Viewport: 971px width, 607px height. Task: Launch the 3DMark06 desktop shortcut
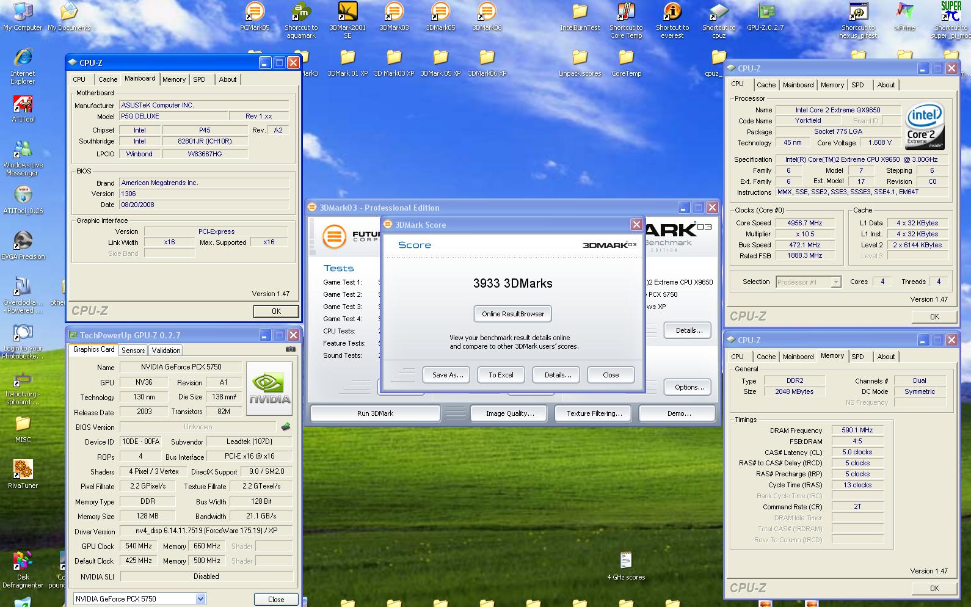point(487,16)
